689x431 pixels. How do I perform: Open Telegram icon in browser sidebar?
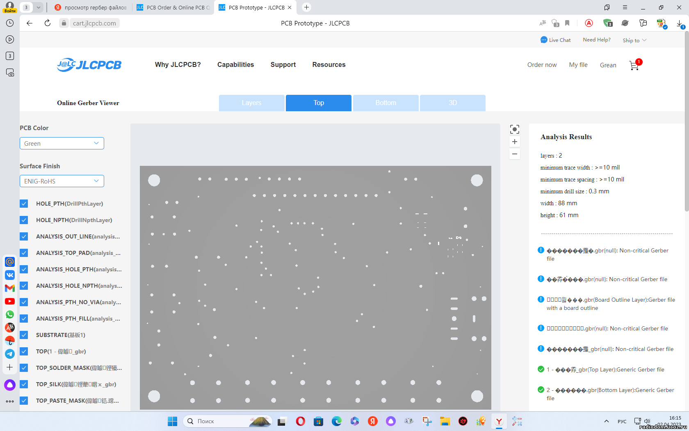(10, 354)
